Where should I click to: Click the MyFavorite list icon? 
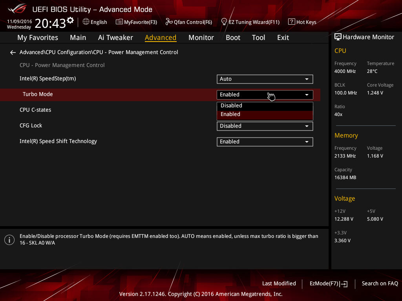pyautogui.click(x=119, y=22)
